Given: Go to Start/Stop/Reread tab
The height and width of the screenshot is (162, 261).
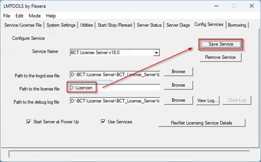Looking at the screenshot, I should (115, 25).
